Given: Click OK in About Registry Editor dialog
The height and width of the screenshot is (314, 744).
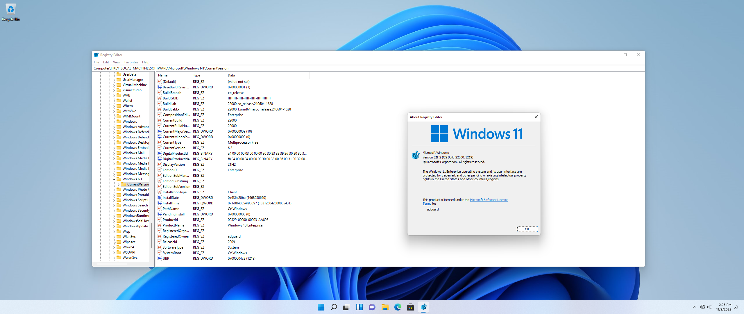Looking at the screenshot, I should 527,229.
